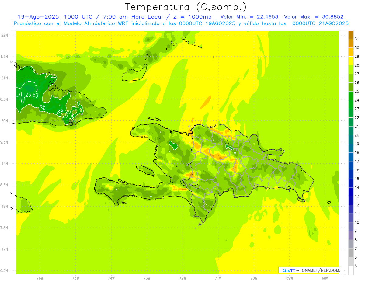Image resolution: width=365 pixels, height=282 pixels.
Task: Click the '9.5N' latitude axis label
Action: pos(5,142)
